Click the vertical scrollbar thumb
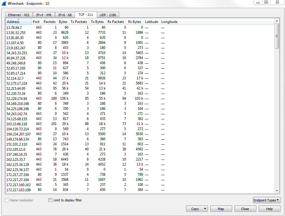The height and width of the screenshot is (216, 285). pos(277,36)
